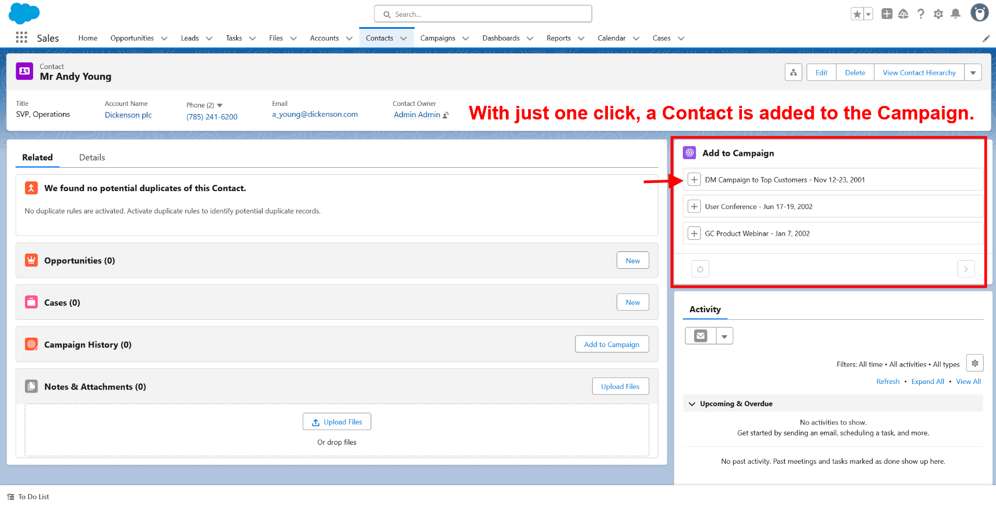
Task: Open the To Do List utility bar item
Action: pyautogui.click(x=28, y=497)
